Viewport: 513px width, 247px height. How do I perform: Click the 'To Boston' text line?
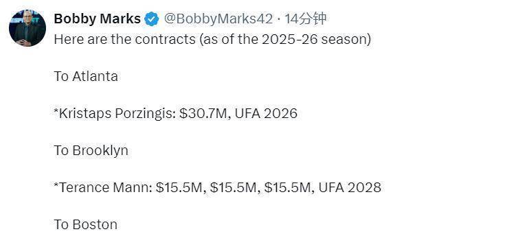tap(85, 224)
